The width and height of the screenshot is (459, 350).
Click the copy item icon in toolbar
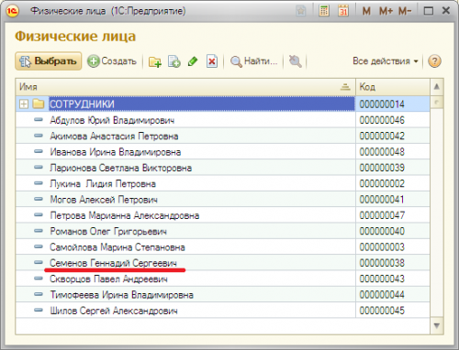coord(174,61)
